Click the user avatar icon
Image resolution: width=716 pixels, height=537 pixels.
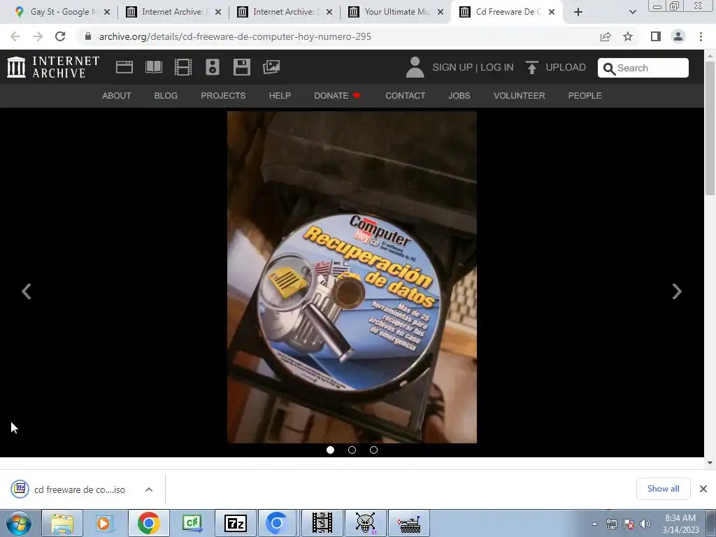(x=415, y=67)
